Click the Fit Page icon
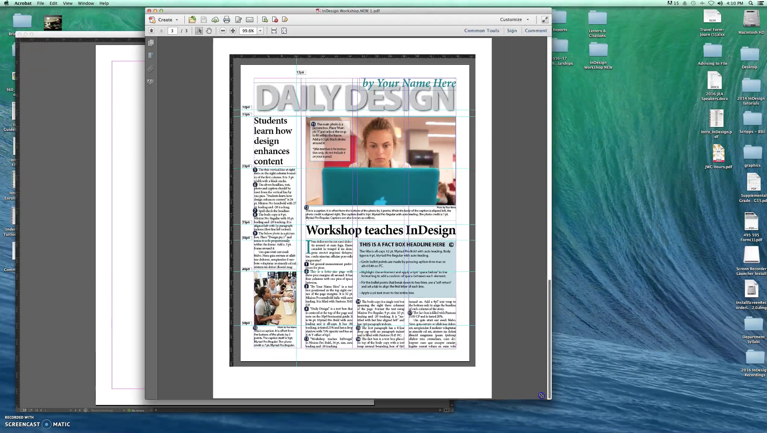 point(285,30)
